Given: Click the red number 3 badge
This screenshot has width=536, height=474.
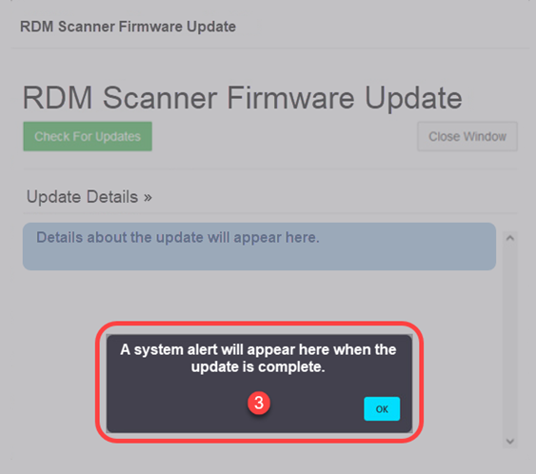Looking at the screenshot, I should (259, 403).
